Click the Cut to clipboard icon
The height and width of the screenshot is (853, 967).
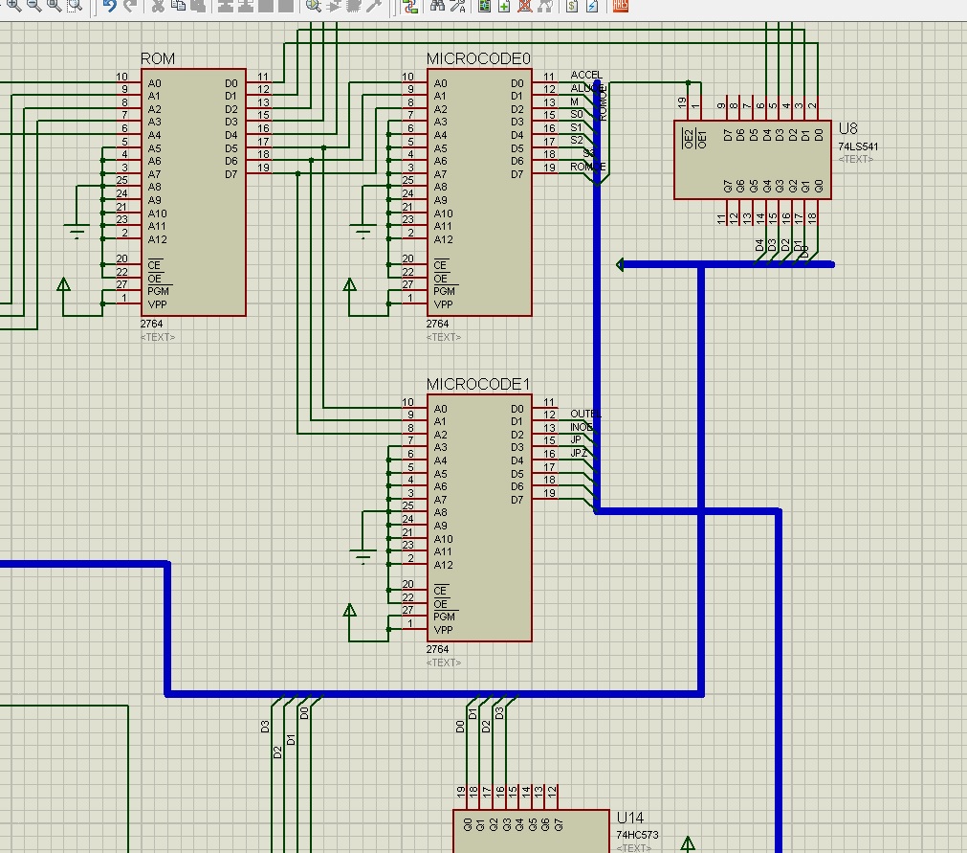point(157,7)
